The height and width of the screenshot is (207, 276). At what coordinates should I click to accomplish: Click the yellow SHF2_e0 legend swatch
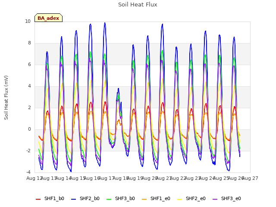(180, 199)
